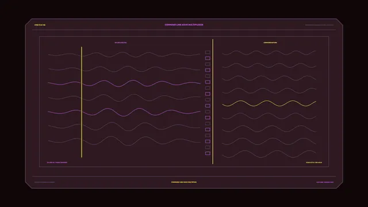This screenshot has height=207, width=368.
Task: Toggle the third checkbox from the bottom
Action: [208, 141]
